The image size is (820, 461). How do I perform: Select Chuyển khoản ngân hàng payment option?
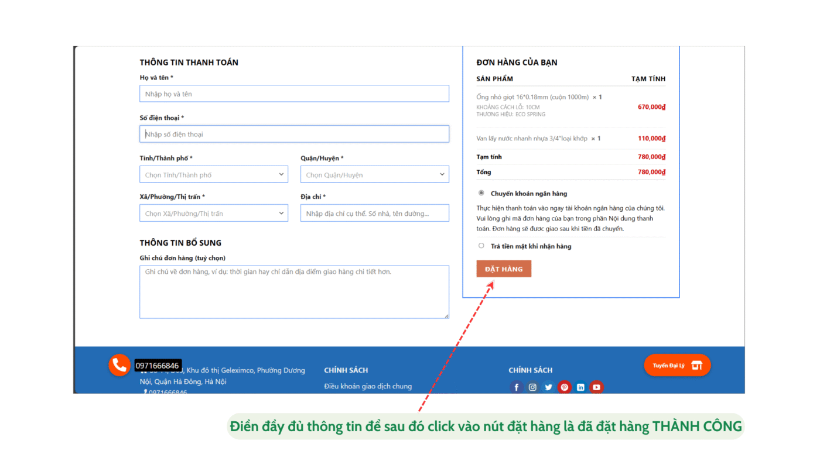pos(481,193)
